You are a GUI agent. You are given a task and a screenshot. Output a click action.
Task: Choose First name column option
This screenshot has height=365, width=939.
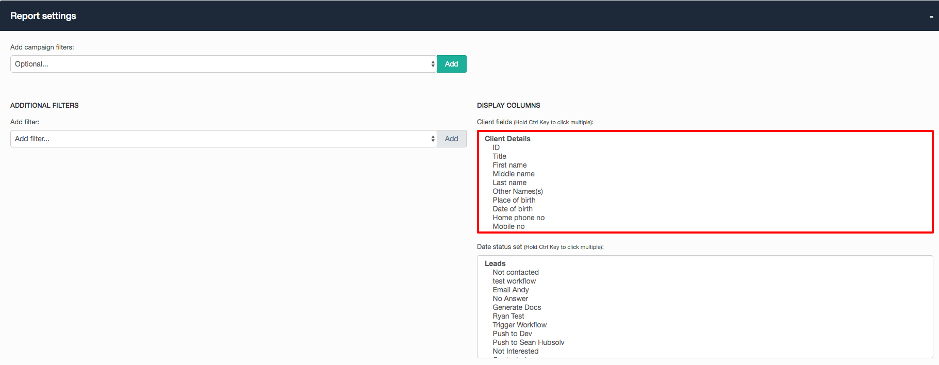(509, 165)
